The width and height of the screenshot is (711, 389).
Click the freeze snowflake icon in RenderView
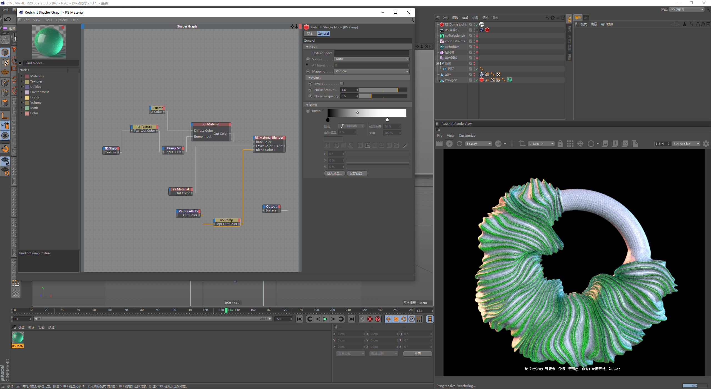tap(580, 144)
